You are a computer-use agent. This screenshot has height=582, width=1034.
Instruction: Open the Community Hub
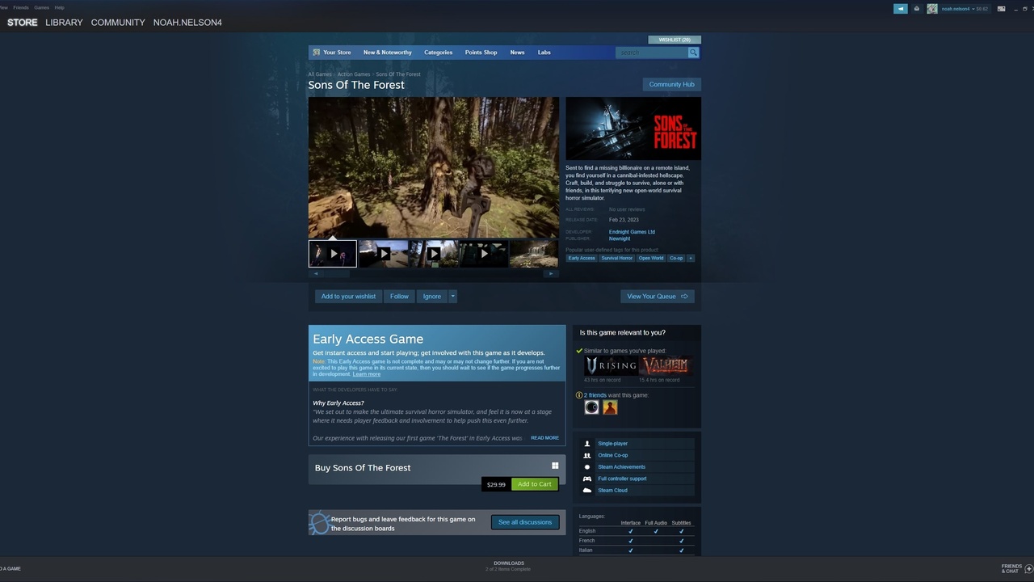pos(671,84)
